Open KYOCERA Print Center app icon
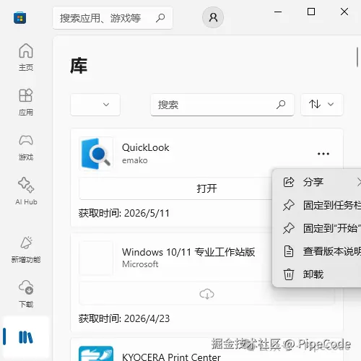This screenshot has height=361, width=361. 96,353
